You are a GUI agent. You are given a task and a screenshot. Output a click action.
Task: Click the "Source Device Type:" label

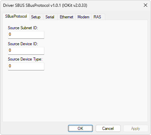tap(25, 59)
